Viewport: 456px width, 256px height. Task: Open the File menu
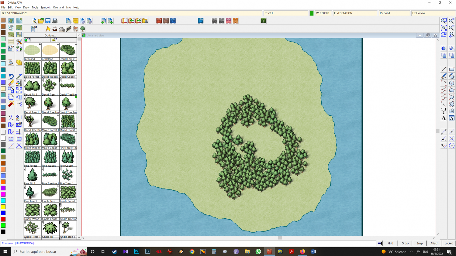click(x=3, y=7)
